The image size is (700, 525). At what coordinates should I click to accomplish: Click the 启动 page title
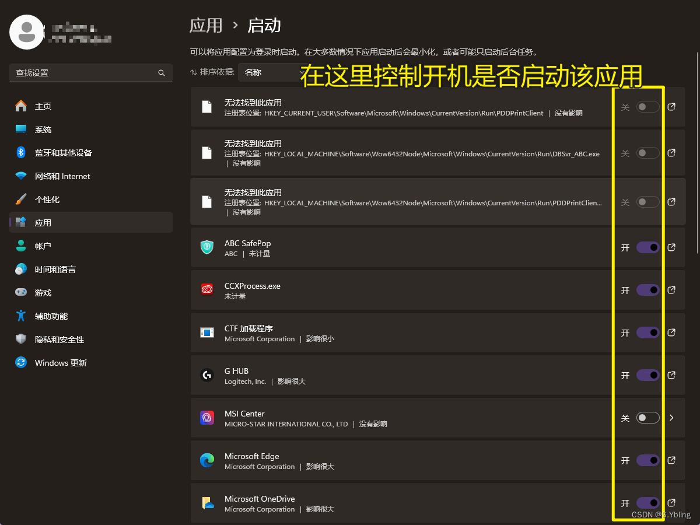click(264, 25)
